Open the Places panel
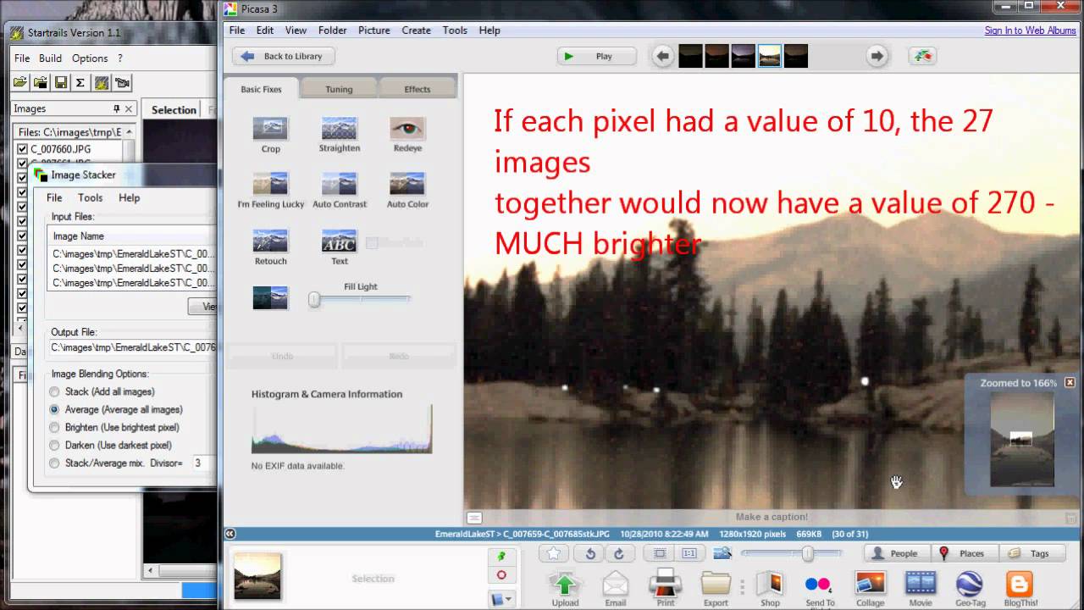The width and height of the screenshot is (1084, 610). click(964, 553)
